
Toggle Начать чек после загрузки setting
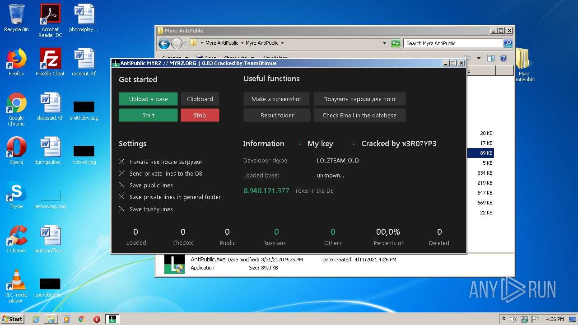(x=160, y=162)
